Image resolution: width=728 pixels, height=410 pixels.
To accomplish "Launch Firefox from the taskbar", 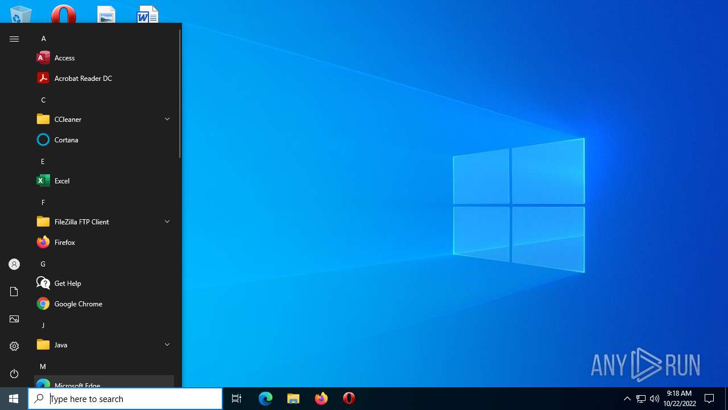I will tap(321, 399).
